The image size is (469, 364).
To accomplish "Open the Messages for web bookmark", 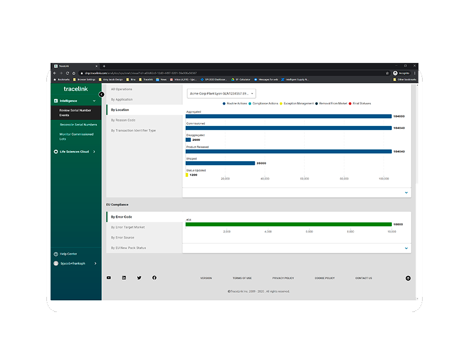I will (x=266, y=80).
